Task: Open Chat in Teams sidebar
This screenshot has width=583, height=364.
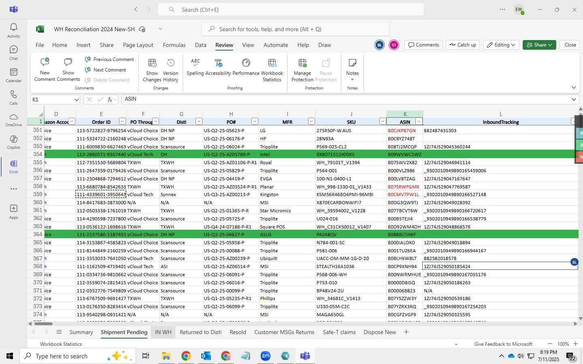Action: 13,53
